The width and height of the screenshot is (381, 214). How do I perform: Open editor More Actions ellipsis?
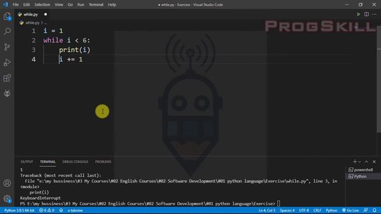pos(374,14)
